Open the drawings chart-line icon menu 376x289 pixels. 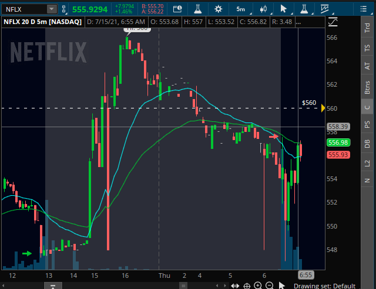point(325,9)
